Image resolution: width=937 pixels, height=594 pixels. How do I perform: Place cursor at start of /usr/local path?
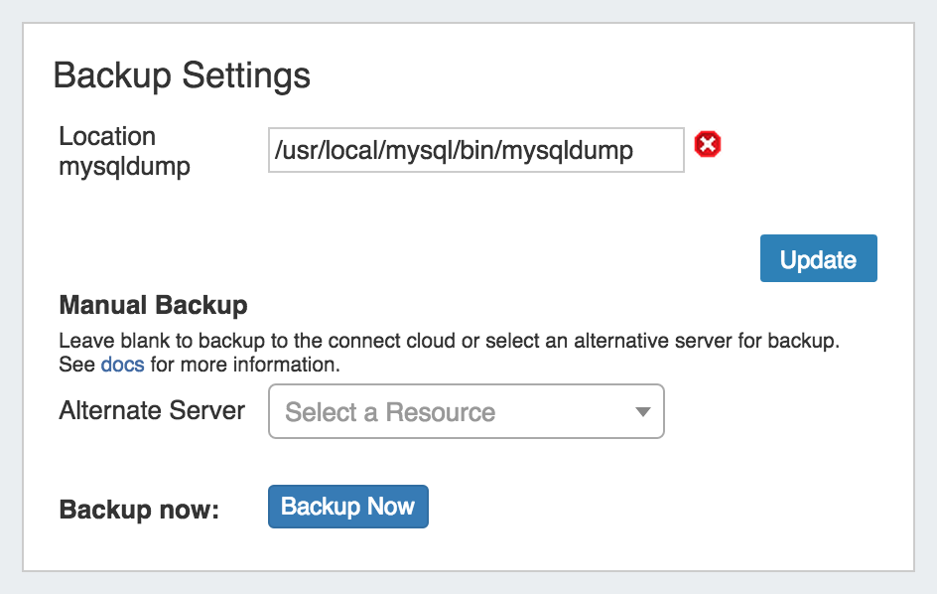click(x=275, y=150)
